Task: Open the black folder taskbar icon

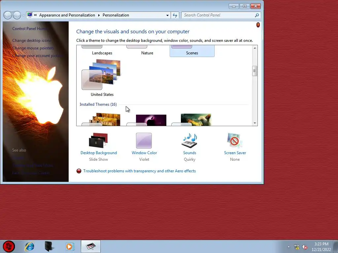Action: (x=49, y=246)
